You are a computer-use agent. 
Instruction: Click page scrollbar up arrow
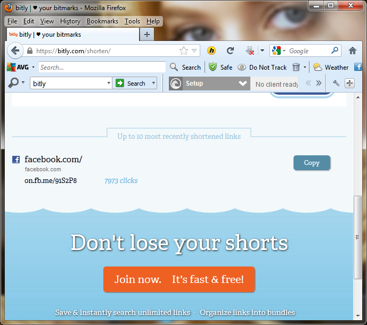click(x=358, y=97)
